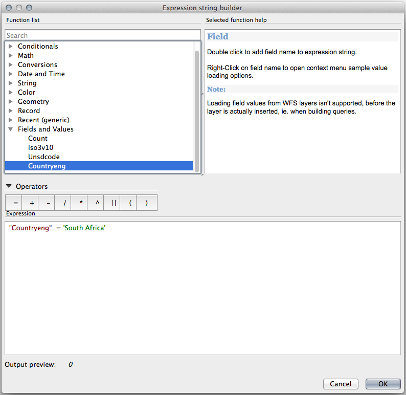Click the caret power operator

97,203
